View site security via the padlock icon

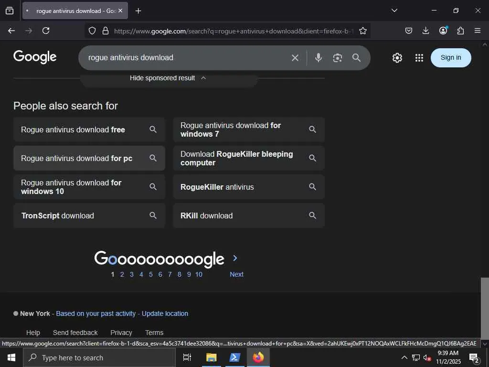click(x=106, y=31)
